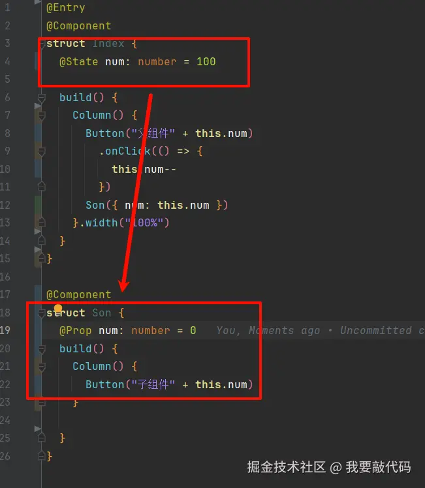Click the closing brace on line 14
Screen dimensions: 425x488
coord(62,241)
